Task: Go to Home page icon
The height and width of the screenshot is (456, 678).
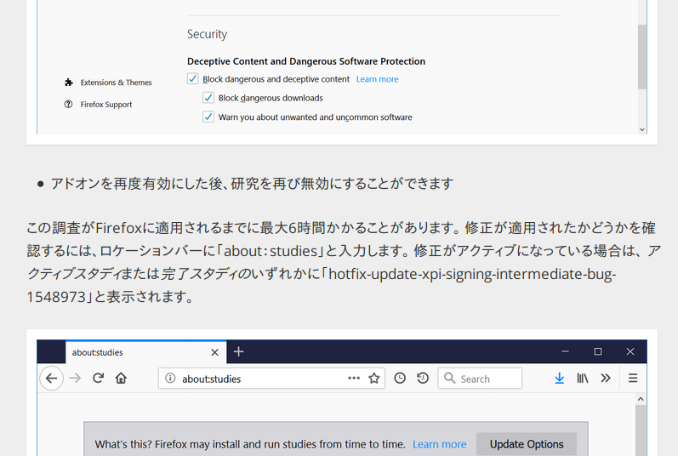Action: click(121, 379)
